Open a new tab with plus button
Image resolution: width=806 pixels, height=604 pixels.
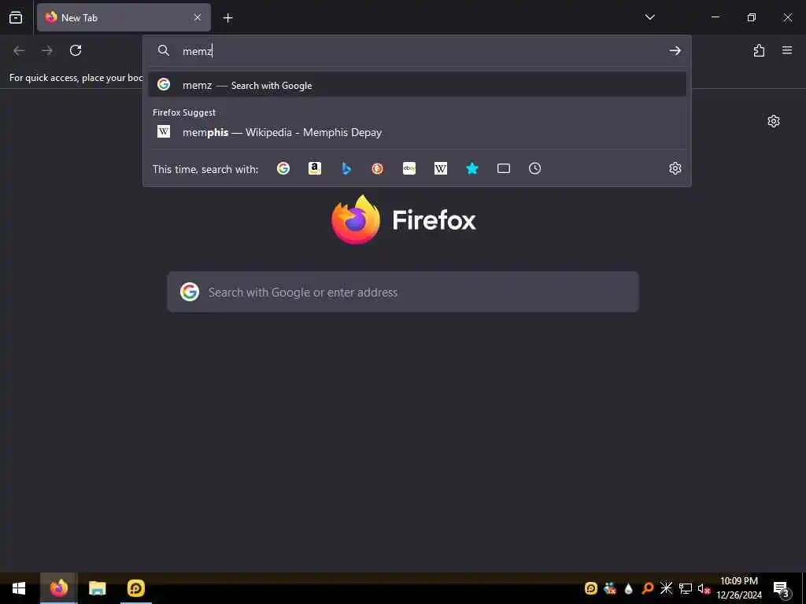point(227,18)
